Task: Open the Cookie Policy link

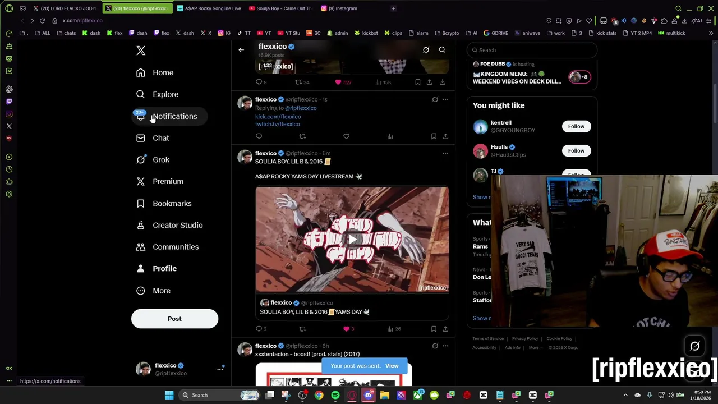Action: (x=559, y=339)
